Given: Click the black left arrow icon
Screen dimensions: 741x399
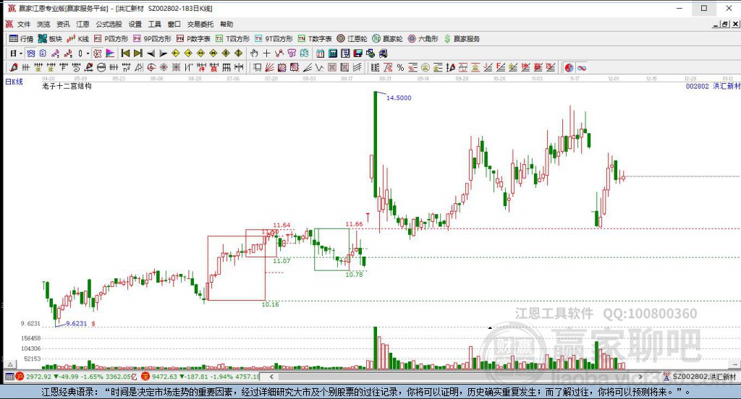Looking at the screenshot, I should [x=151, y=53].
